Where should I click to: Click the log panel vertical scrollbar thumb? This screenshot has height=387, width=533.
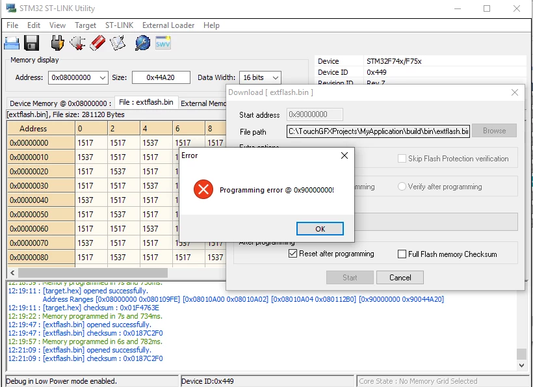click(522, 354)
